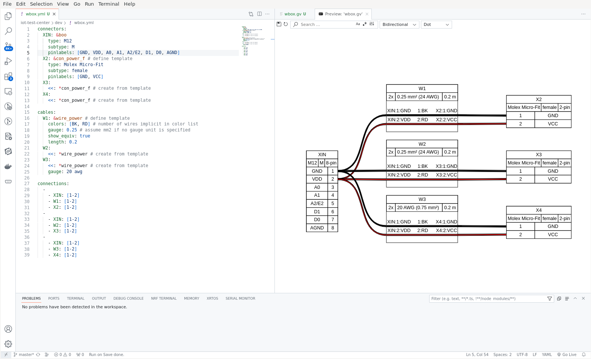The image size is (591, 359).
Task: Toggle match case in preview search
Action: click(x=358, y=24)
